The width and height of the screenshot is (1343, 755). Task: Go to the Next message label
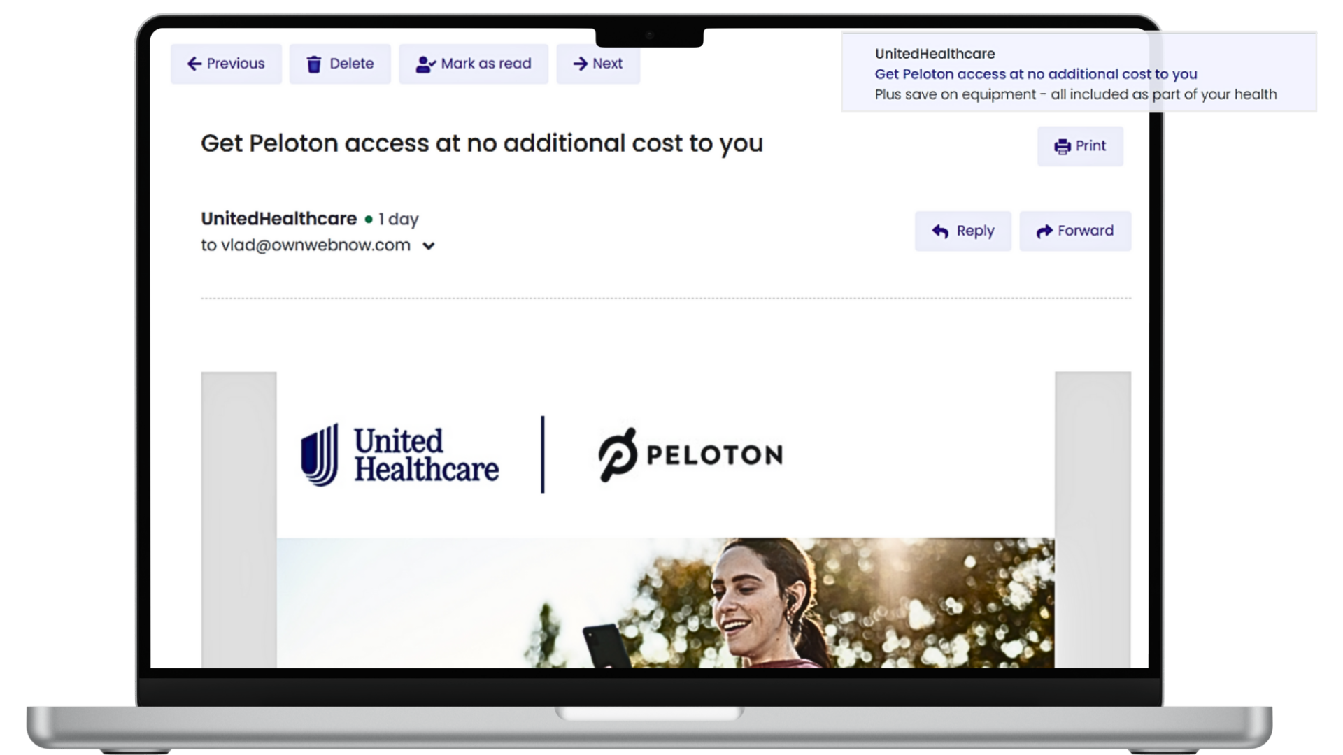[607, 64]
